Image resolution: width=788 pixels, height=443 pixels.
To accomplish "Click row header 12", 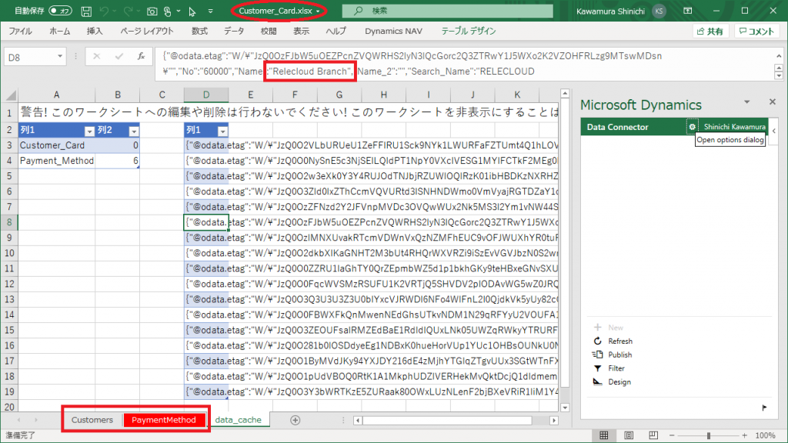I will pyautogui.click(x=9, y=284).
